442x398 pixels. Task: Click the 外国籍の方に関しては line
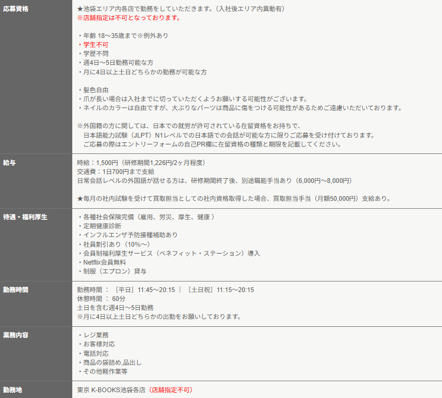tap(189, 126)
